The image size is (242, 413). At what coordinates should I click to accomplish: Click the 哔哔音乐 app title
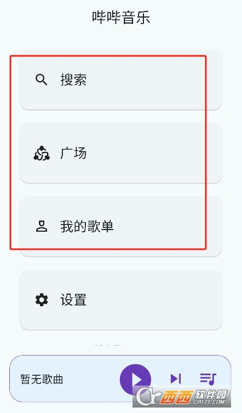(x=121, y=18)
